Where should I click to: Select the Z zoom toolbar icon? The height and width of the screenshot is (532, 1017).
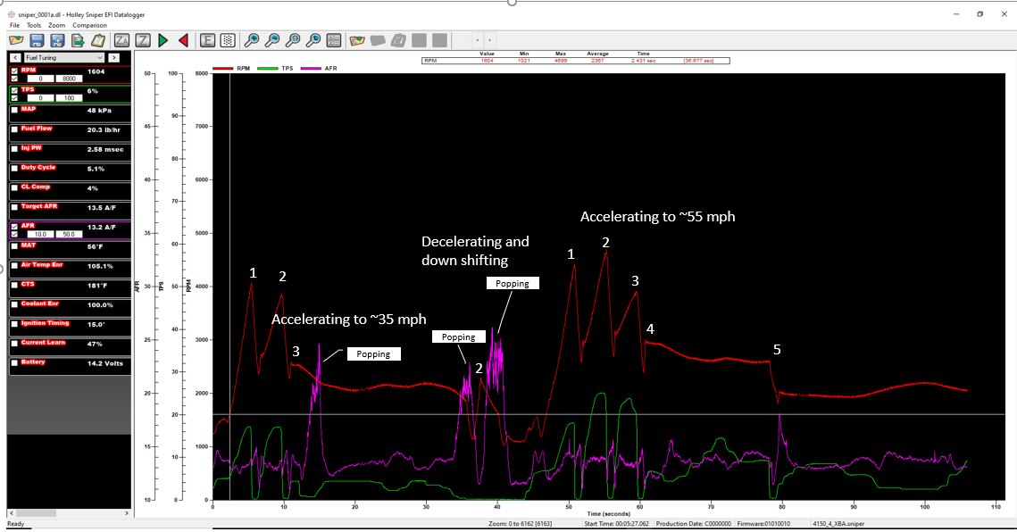click(x=143, y=40)
